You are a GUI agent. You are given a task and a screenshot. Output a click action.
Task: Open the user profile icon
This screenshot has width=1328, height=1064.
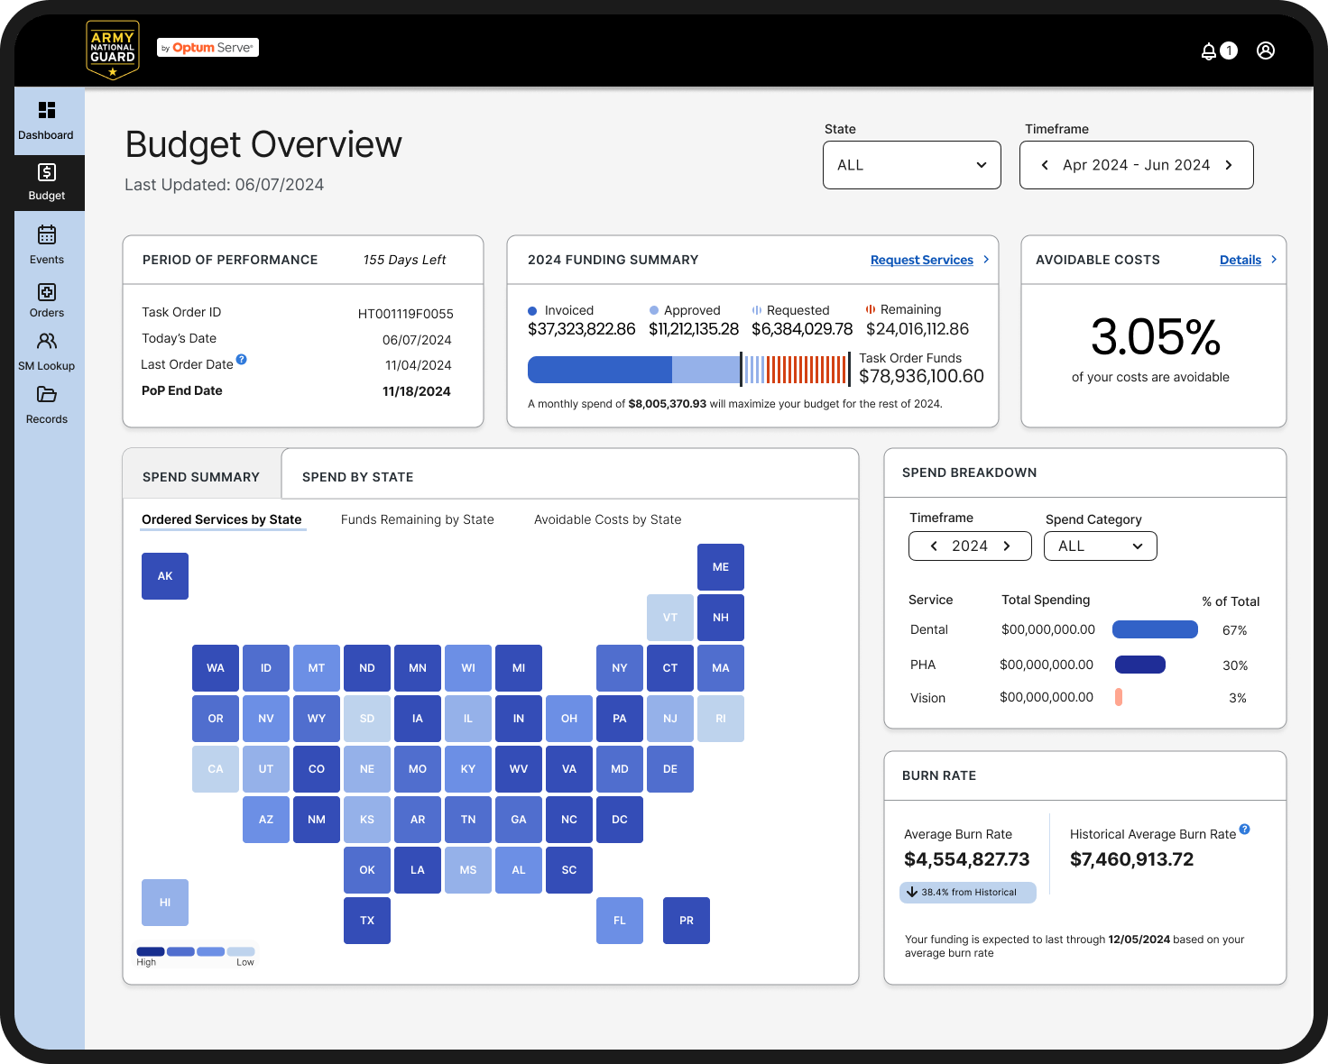pyautogui.click(x=1266, y=50)
